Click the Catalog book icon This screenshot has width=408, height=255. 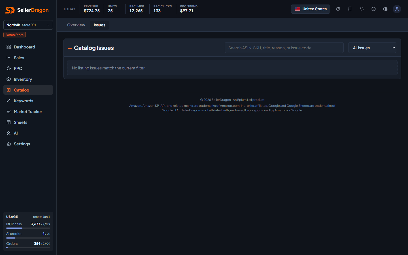(9, 90)
